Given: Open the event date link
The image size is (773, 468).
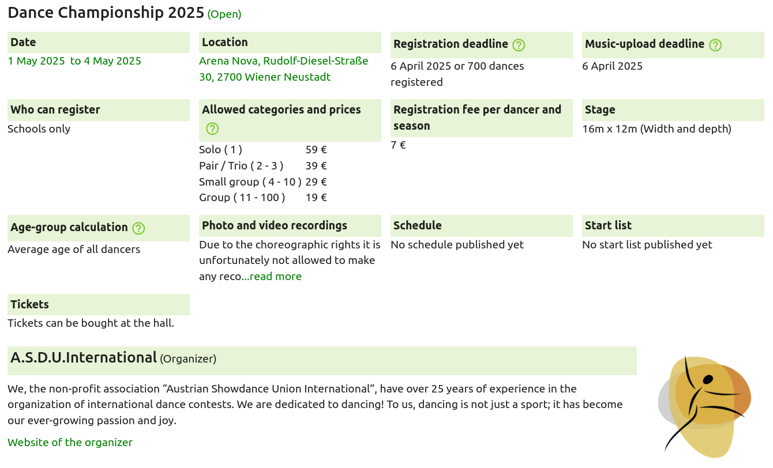Looking at the screenshot, I should [74, 61].
